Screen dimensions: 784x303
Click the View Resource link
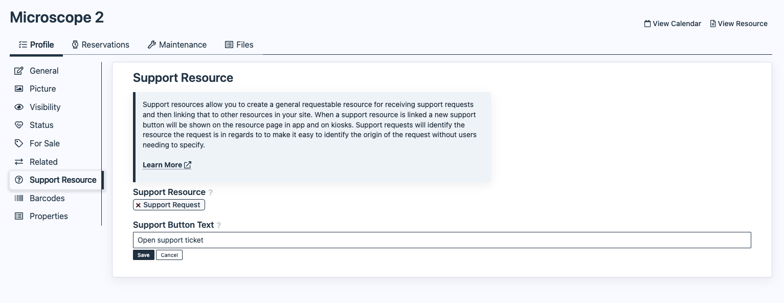[x=738, y=24]
